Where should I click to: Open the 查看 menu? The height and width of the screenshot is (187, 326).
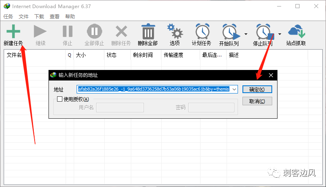click(x=55, y=16)
